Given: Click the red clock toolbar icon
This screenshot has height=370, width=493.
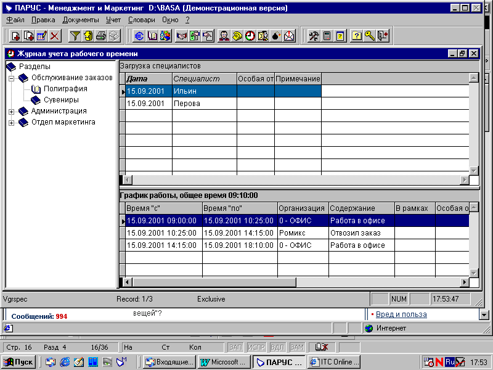Looking at the screenshot, I should click(x=250, y=36).
